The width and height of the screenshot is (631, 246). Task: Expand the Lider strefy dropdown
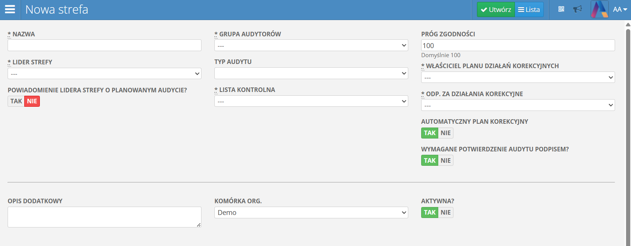[104, 74]
